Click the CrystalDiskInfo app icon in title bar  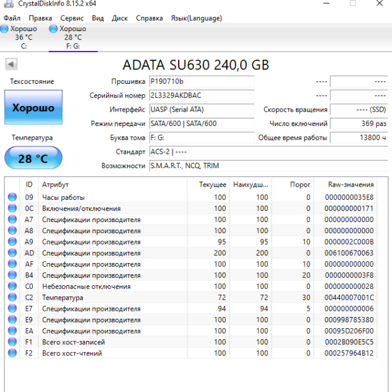[9, 4]
